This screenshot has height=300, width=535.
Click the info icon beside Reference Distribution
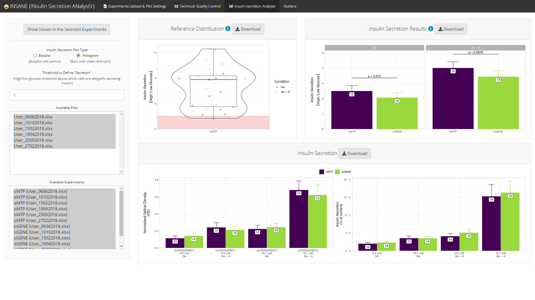tap(228, 29)
